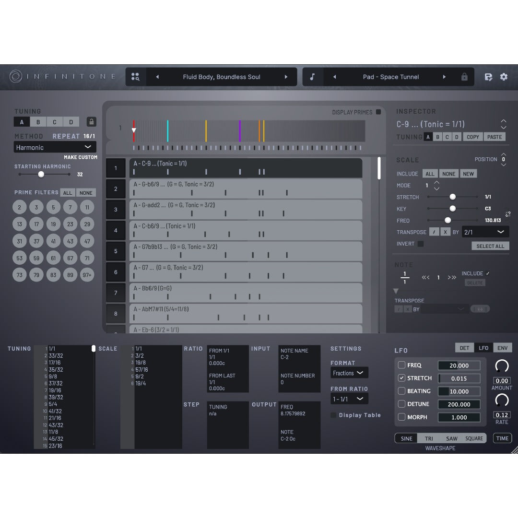The image size is (518, 518).
Task: Open the Fractions format dropdown
Action: tap(349, 373)
